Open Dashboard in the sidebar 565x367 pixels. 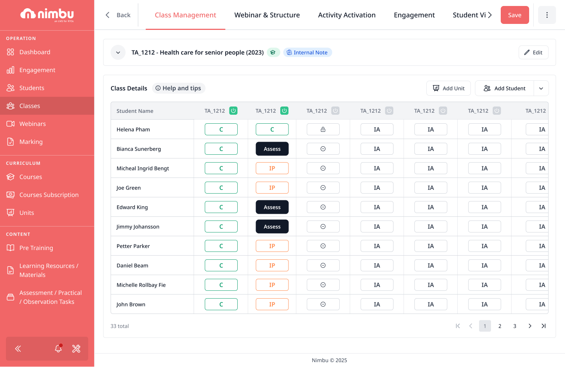47,52
